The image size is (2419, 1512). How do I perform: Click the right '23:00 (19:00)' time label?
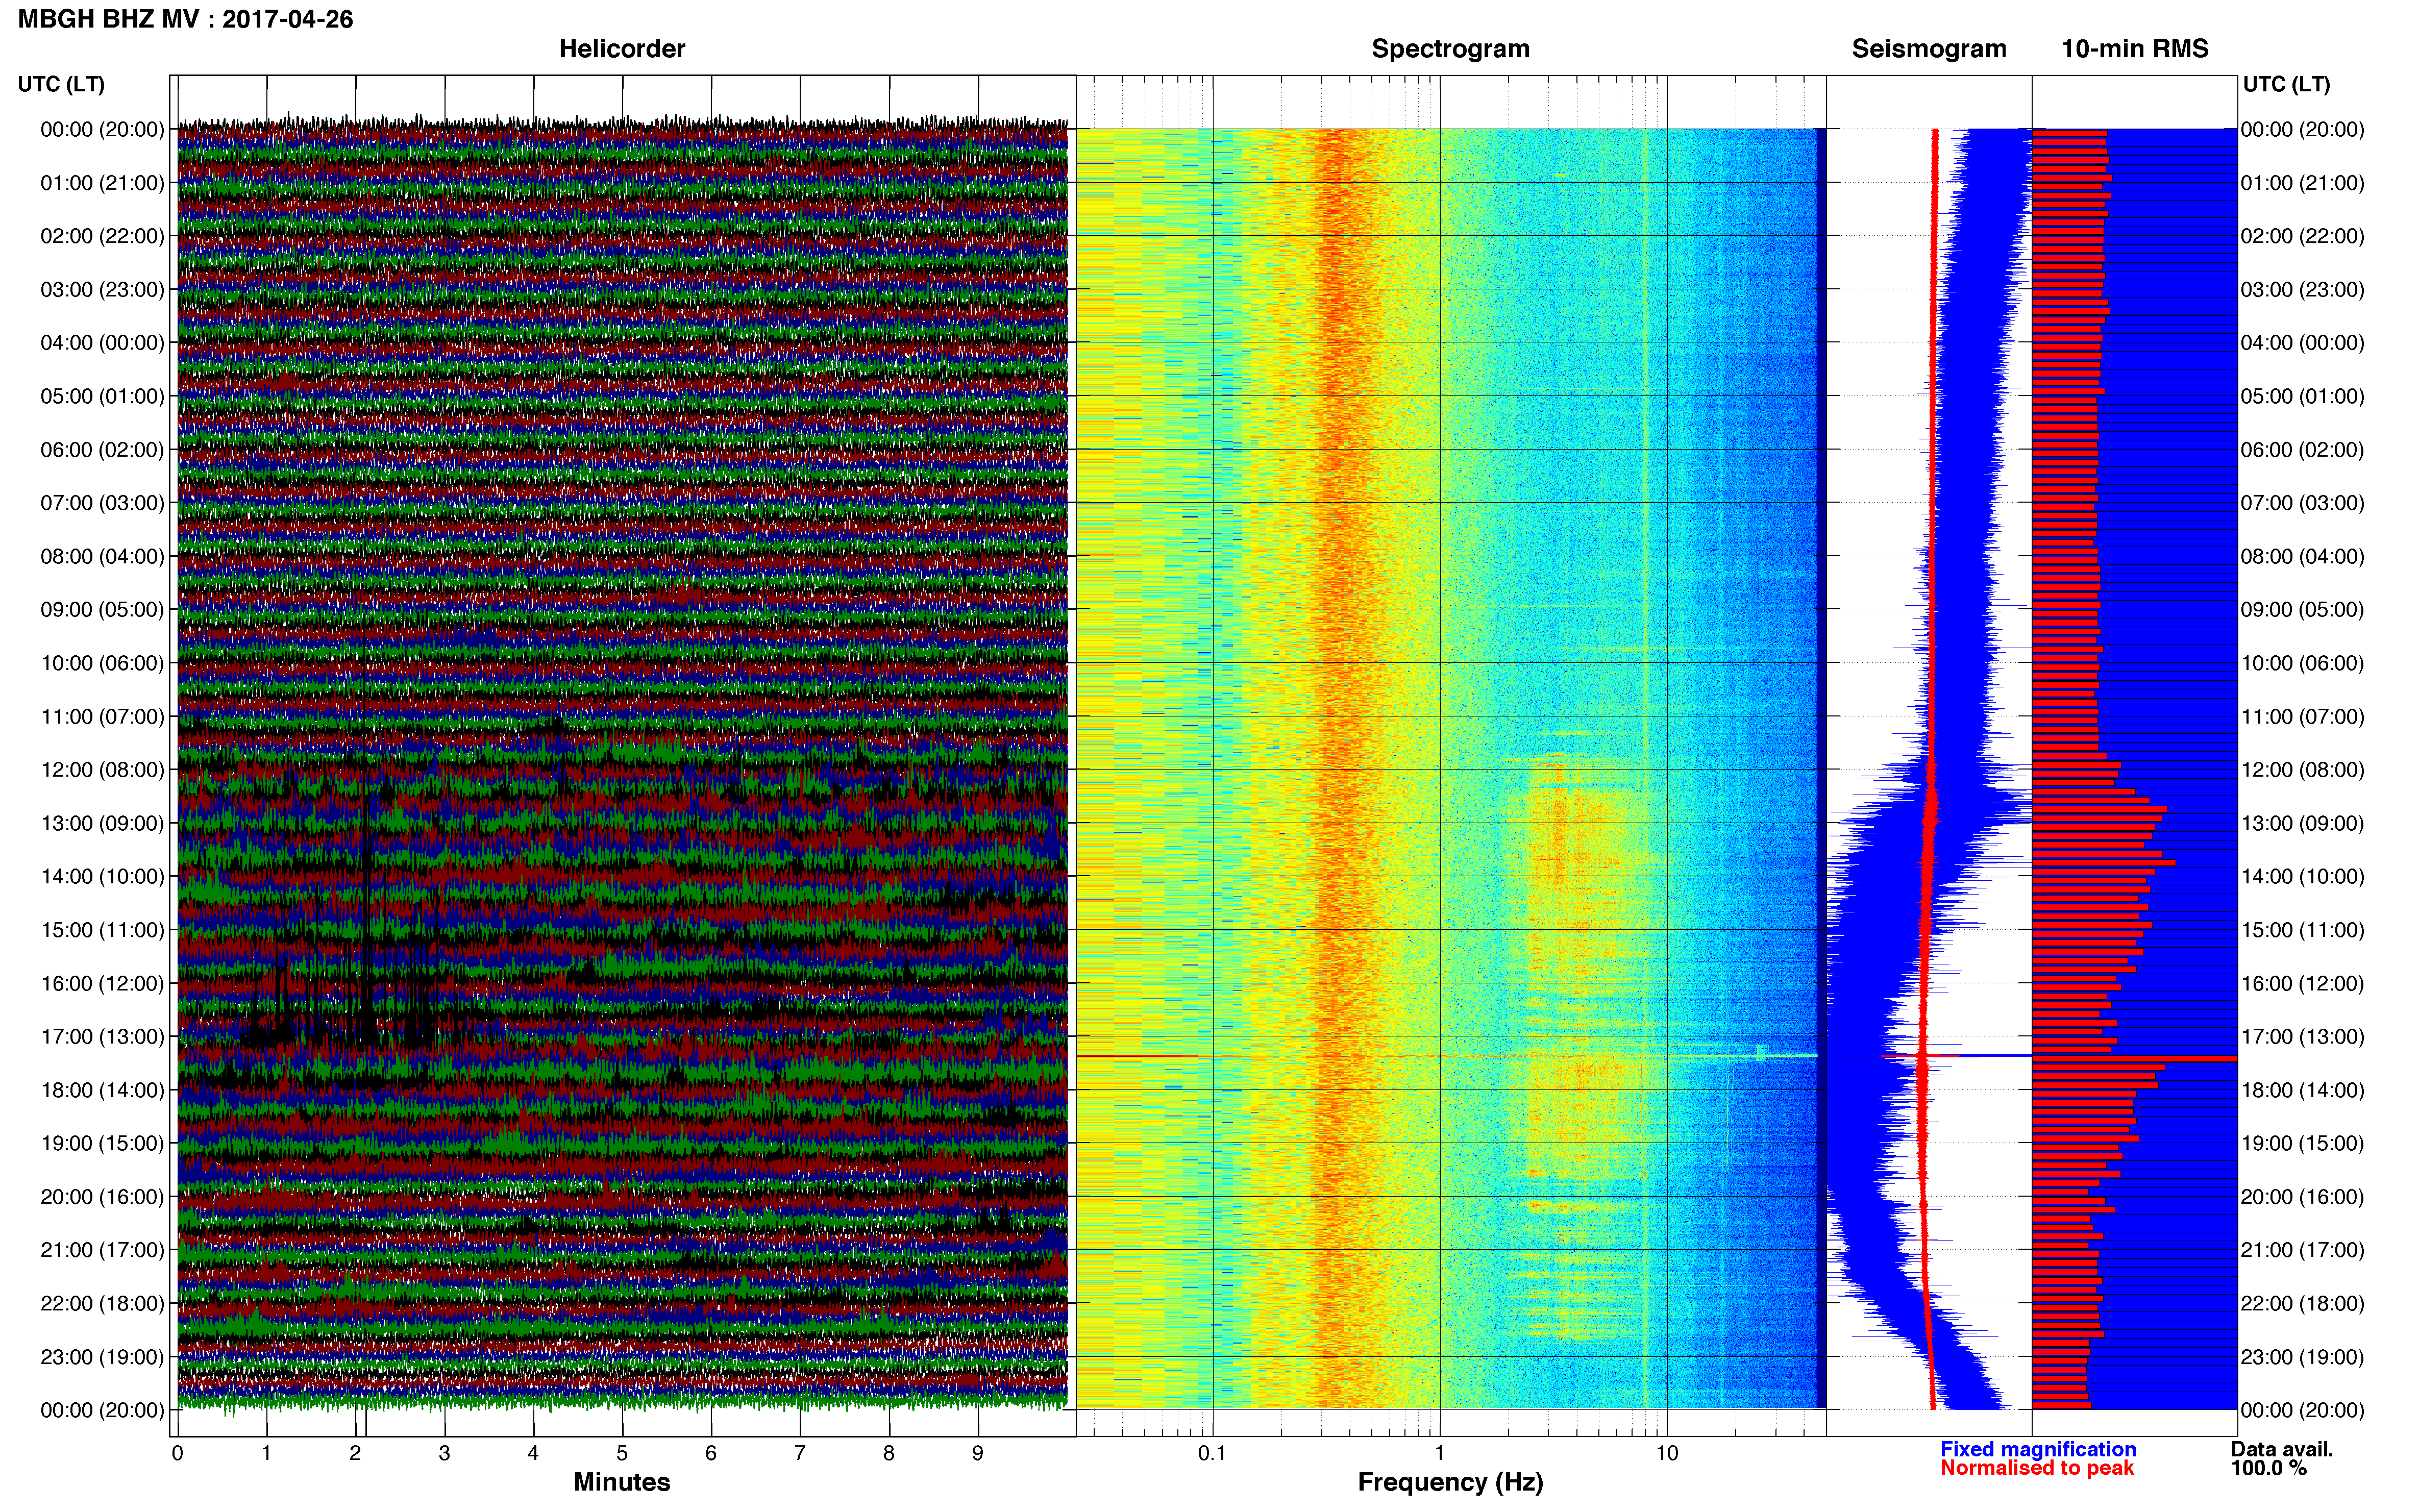(x=2303, y=1357)
